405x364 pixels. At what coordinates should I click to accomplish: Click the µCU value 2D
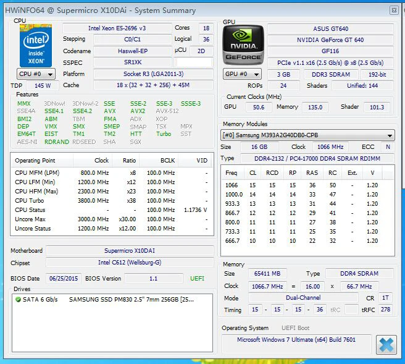(x=201, y=51)
